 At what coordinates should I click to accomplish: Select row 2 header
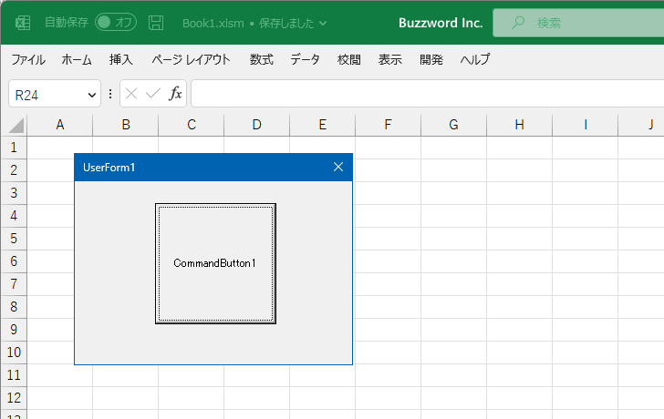[14, 170]
